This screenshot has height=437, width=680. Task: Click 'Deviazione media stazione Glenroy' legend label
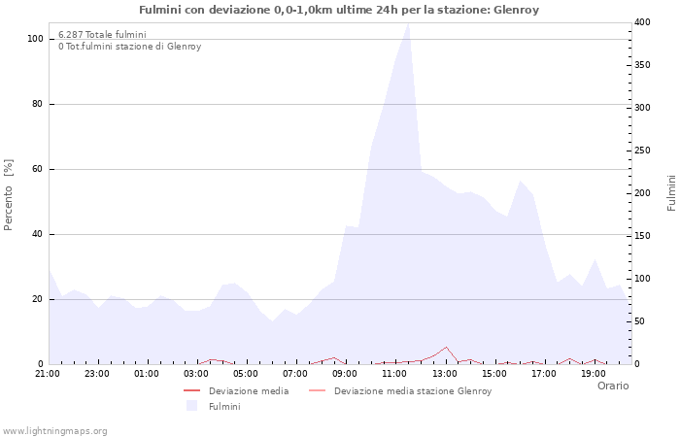tap(413, 391)
